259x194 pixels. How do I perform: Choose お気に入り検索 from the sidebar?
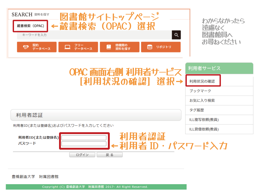pyautogui.click(x=202, y=100)
